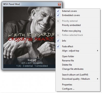Screen dimensions: 102x93
Task: Open folder of the current cover
Action: click(68, 57)
